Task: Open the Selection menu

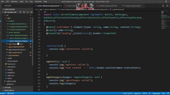Action: click(x=14, y=2)
